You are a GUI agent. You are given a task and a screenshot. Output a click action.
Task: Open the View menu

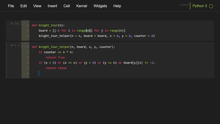(37, 6)
